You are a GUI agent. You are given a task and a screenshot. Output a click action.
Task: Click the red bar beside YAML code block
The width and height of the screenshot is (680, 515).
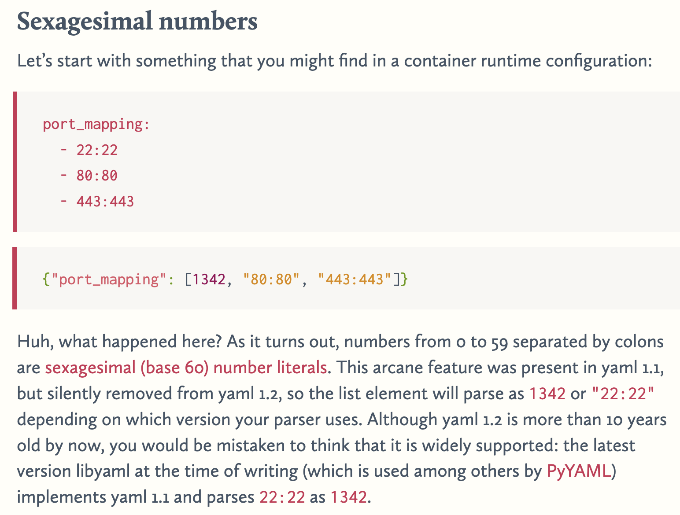(x=15, y=162)
